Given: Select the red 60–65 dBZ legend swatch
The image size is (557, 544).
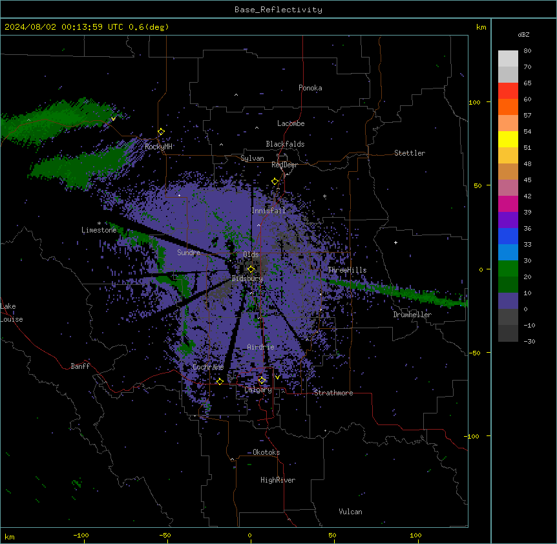Looking at the screenshot, I should click(x=508, y=90).
